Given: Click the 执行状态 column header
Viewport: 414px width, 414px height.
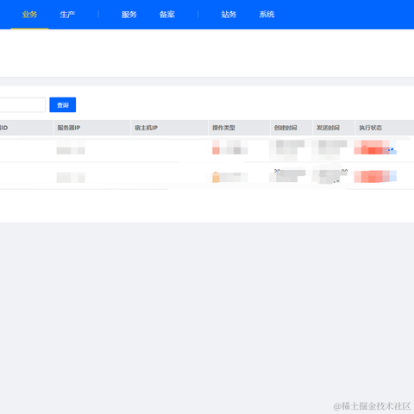Looking at the screenshot, I should coord(385,128).
